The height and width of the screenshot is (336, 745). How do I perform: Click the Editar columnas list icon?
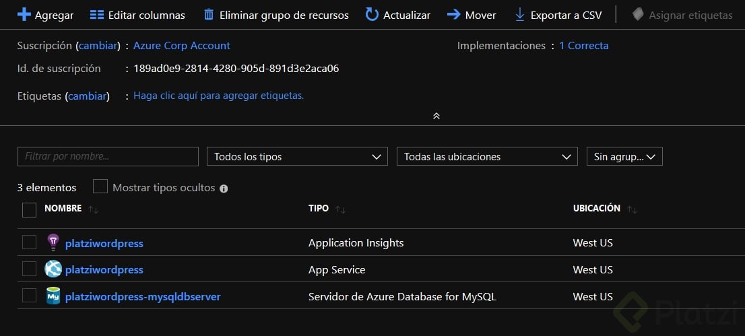pyautogui.click(x=97, y=15)
